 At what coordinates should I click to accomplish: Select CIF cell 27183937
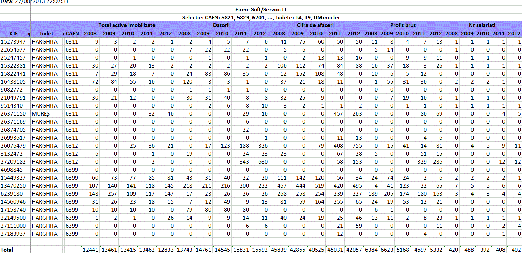[14, 234]
